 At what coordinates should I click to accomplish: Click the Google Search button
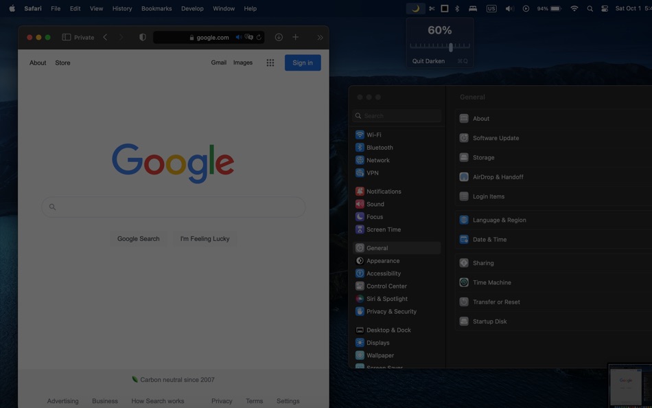pos(139,238)
